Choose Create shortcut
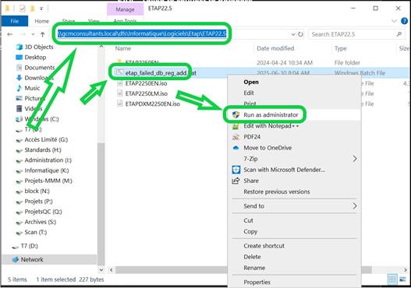This screenshot has height=288, width=411. [x=264, y=246]
